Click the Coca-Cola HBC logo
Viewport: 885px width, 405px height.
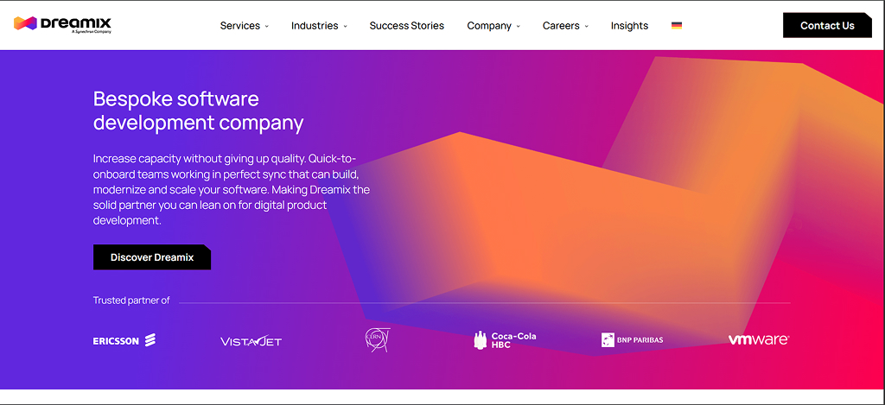505,340
